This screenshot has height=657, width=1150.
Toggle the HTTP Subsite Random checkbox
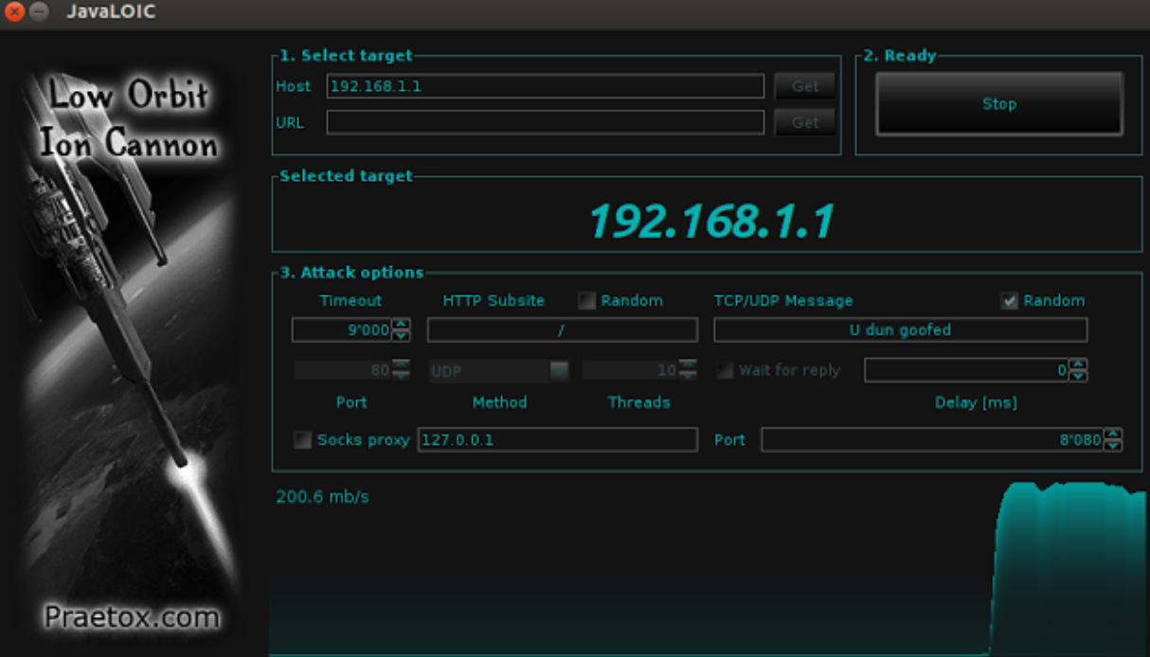pyautogui.click(x=587, y=301)
